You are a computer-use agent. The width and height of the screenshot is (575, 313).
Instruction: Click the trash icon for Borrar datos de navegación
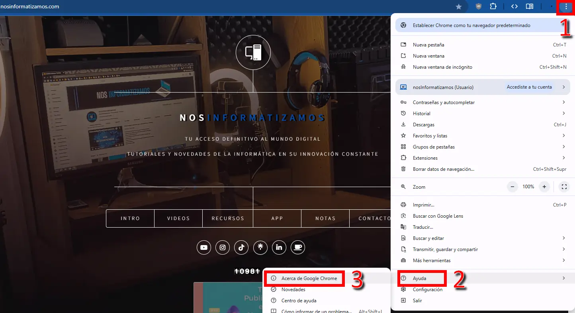403,169
